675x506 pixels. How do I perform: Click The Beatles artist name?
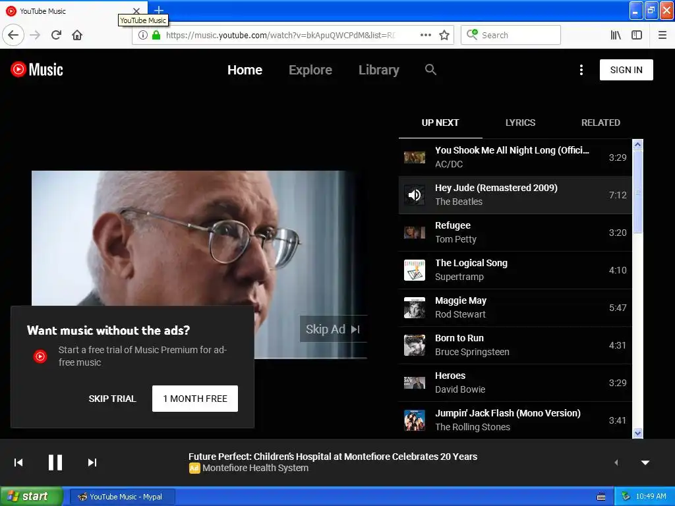pos(459,202)
